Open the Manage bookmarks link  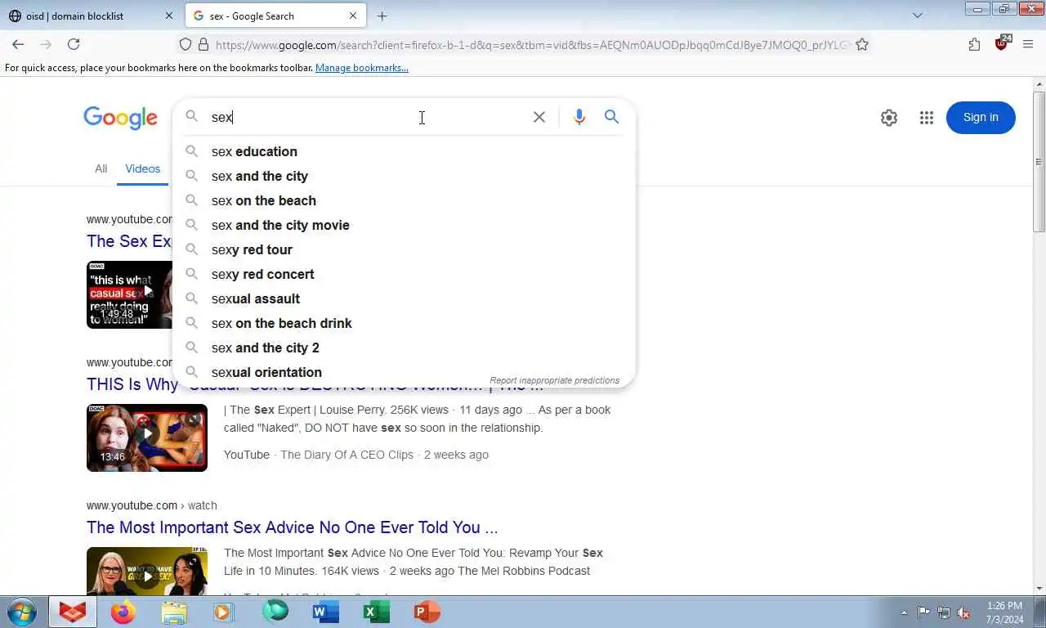(x=362, y=68)
